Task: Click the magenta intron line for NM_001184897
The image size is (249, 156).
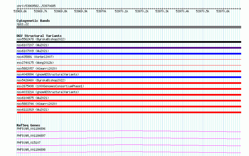Action: 129,138
